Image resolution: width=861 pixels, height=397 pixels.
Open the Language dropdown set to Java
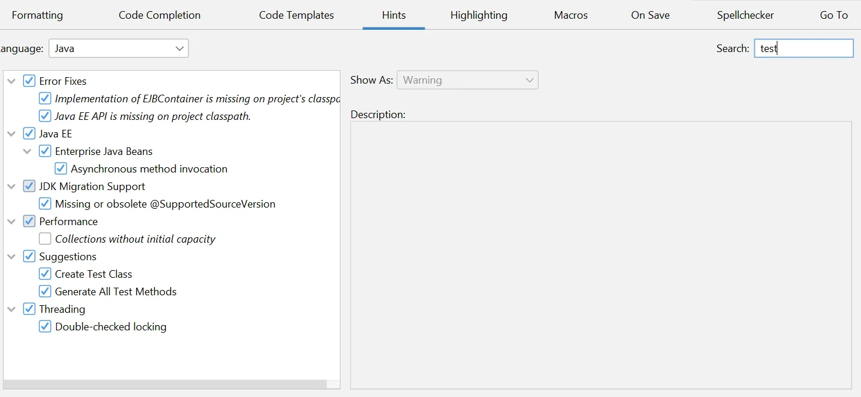(x=119, y=49)
